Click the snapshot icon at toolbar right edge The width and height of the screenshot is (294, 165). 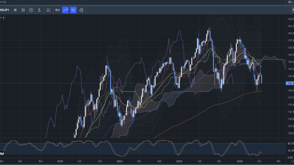(x=293, y=10)
